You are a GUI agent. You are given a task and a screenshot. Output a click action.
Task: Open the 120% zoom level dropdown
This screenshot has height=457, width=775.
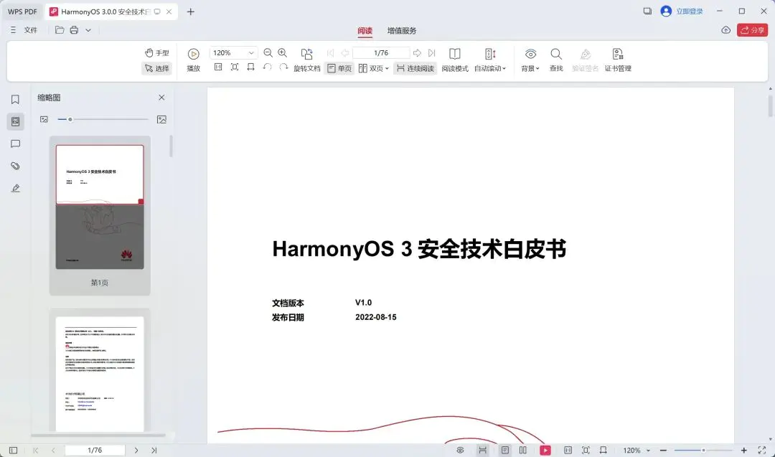tap(233, 52)
